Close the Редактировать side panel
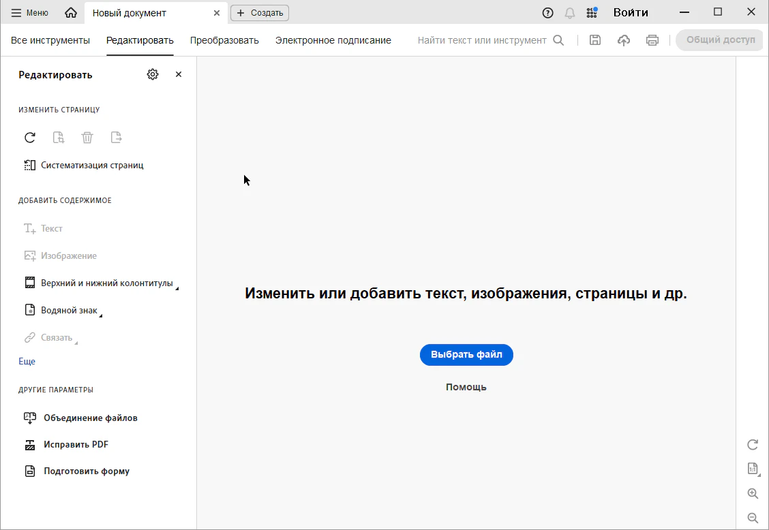This screenshot has width=769, height=530. pyautogui.click(x=179, y=75)
